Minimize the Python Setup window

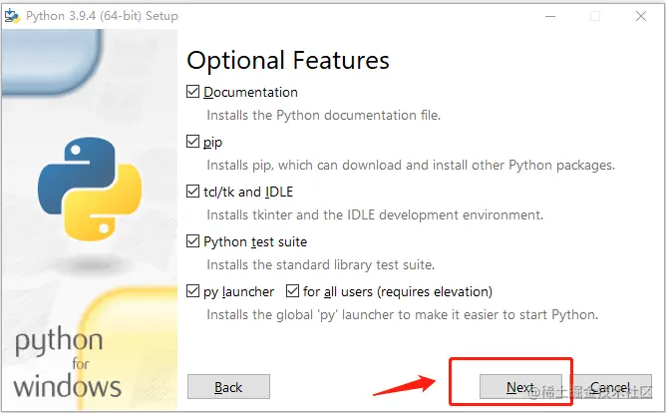(x=550, y=16)
